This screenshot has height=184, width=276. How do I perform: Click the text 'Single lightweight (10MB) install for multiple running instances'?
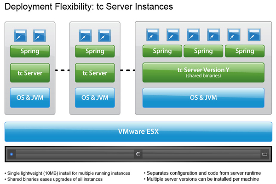point(69,173)
